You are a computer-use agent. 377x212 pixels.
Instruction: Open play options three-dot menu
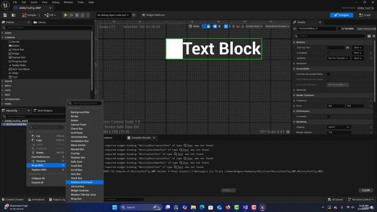pos(88,15)
